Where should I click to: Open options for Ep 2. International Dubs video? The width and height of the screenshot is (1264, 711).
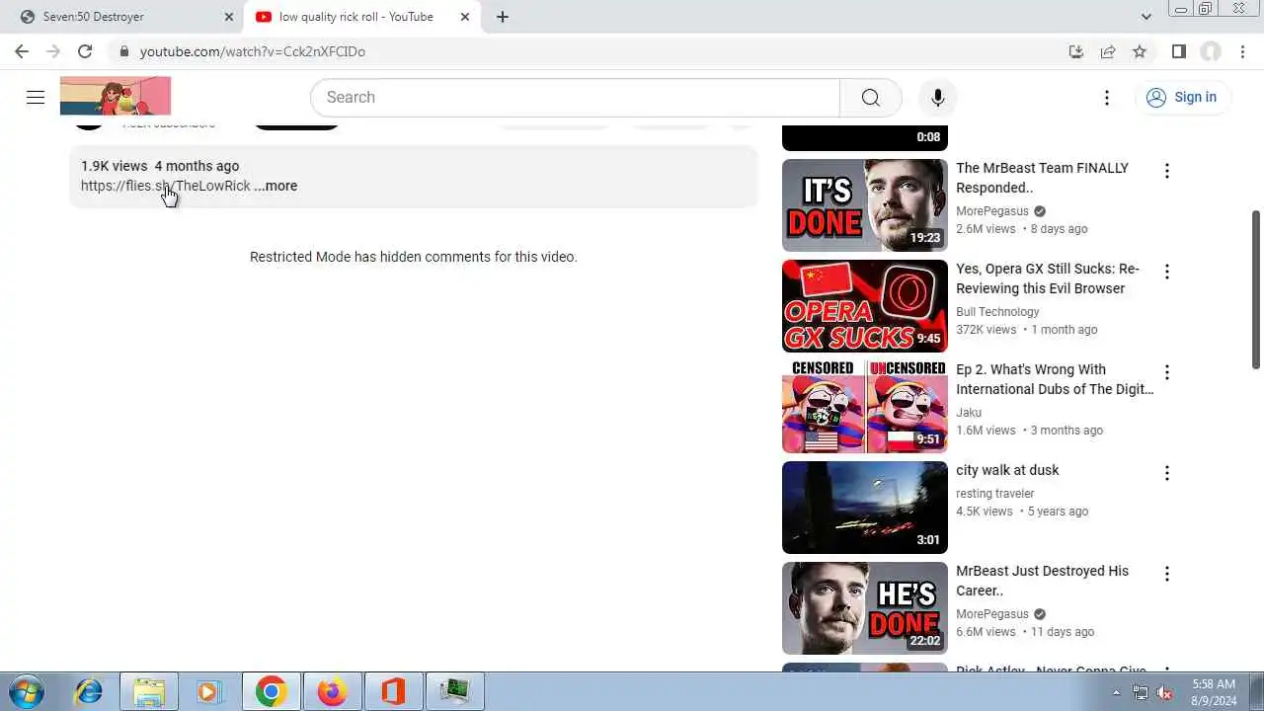point(1166,372)
